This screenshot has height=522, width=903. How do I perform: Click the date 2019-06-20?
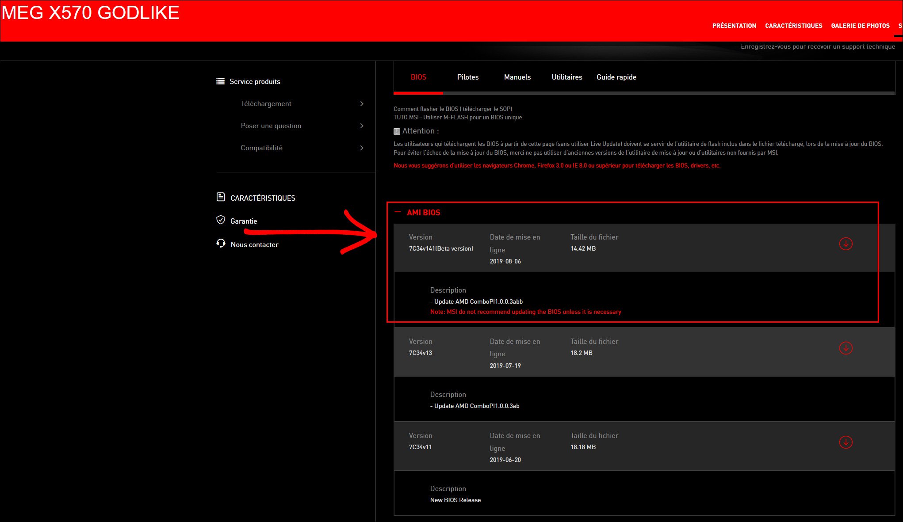coord(505,460)
